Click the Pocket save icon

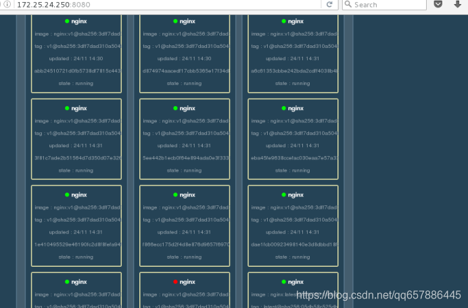[x=438, y=4]
